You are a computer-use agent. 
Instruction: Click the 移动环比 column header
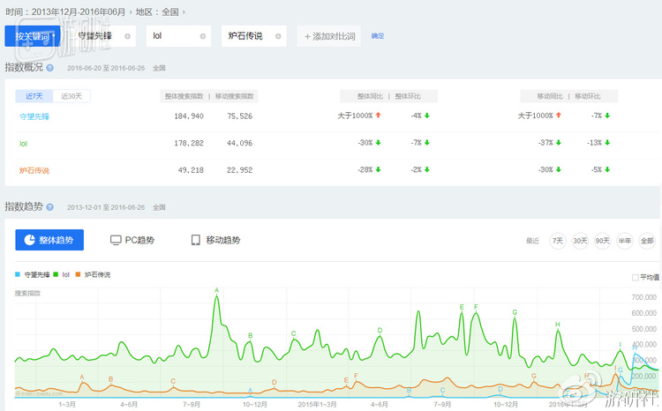point(588,97)
